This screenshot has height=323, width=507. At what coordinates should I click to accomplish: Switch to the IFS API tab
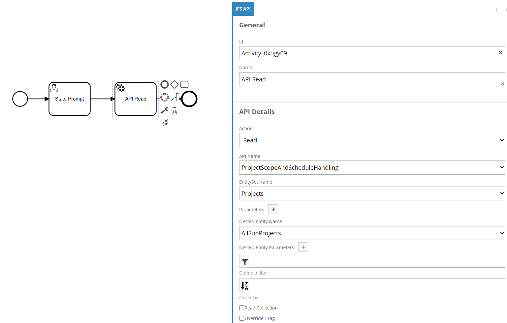pyautogui.click(x=243, y=9)
